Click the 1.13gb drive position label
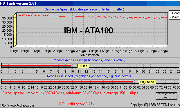Viewport: 180px width, 108px height. pos(36,51)
